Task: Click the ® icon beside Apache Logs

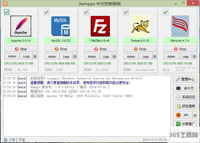Action: point(35,57)
